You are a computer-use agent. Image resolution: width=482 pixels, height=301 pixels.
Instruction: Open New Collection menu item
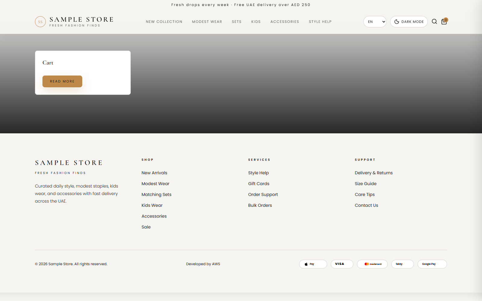[x=164, y=22]
